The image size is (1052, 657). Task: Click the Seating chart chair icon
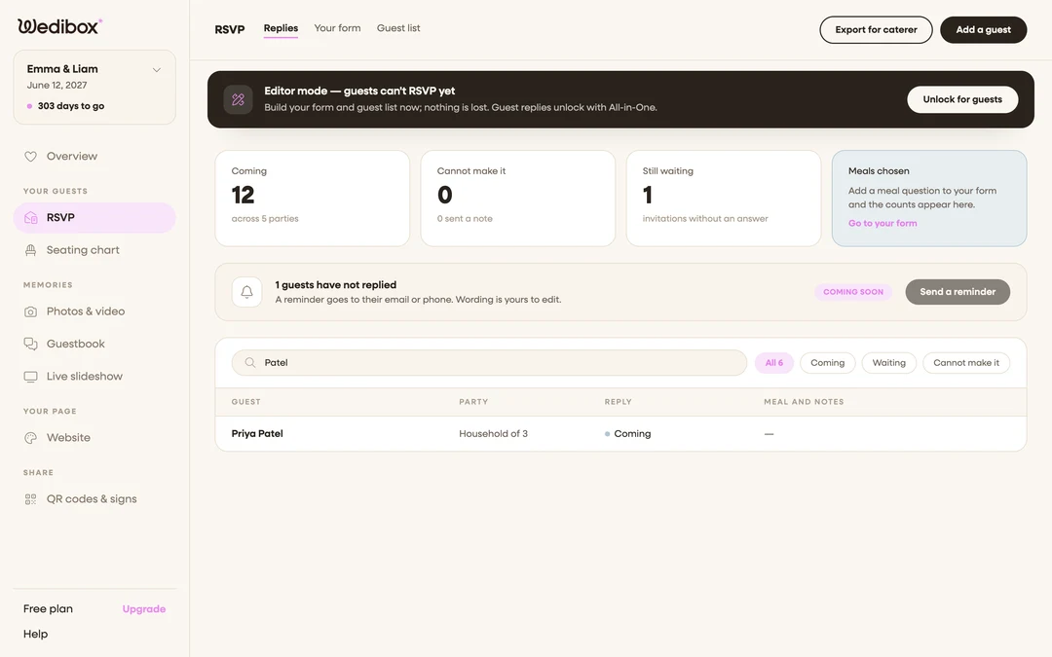(x=31, y=250)
